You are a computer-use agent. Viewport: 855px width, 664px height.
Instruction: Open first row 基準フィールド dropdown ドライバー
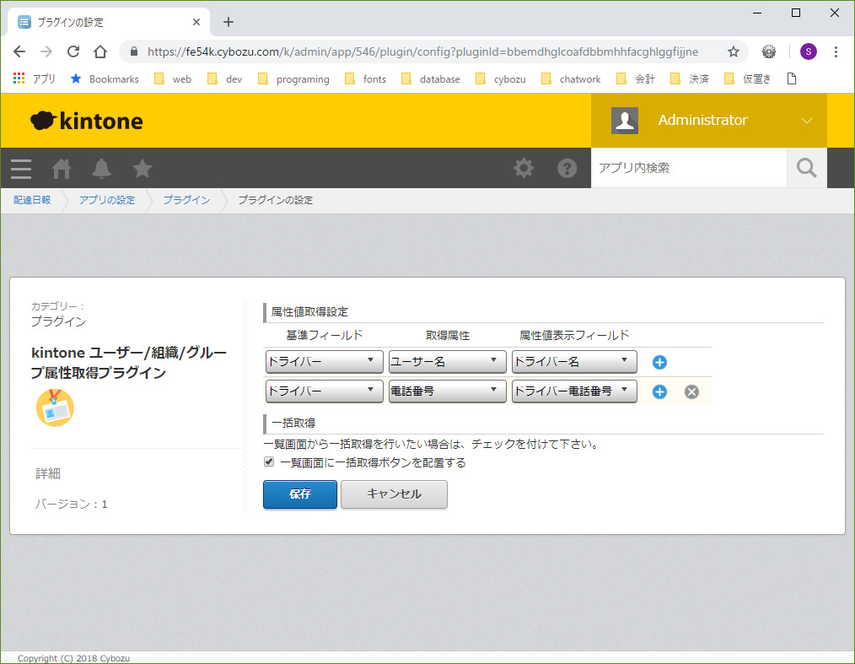(325, 362)
